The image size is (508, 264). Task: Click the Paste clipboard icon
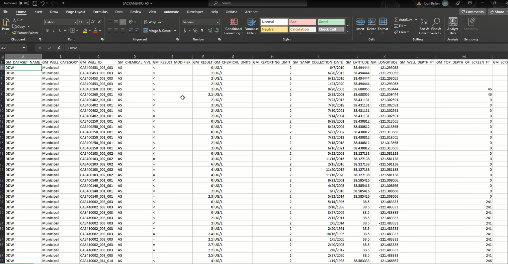pyautogui.click(x=5, y=23)
